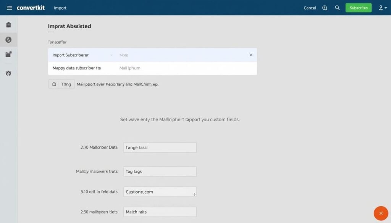Viewport: 391px width, 223px height.
Task: Click Cancel in the top bar
Action: (x=309, y=8)
